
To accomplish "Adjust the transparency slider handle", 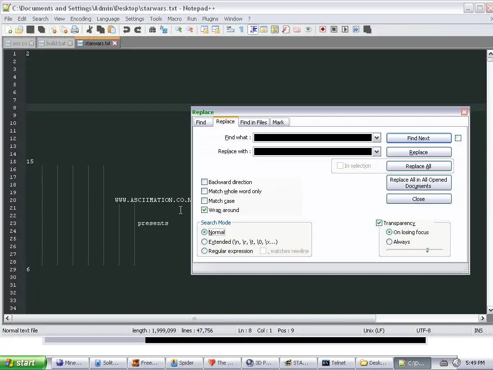I will pos(428,250).
